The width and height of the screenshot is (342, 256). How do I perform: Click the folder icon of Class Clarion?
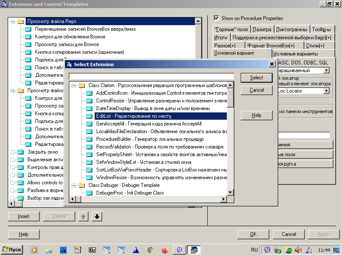coord(82,85)
